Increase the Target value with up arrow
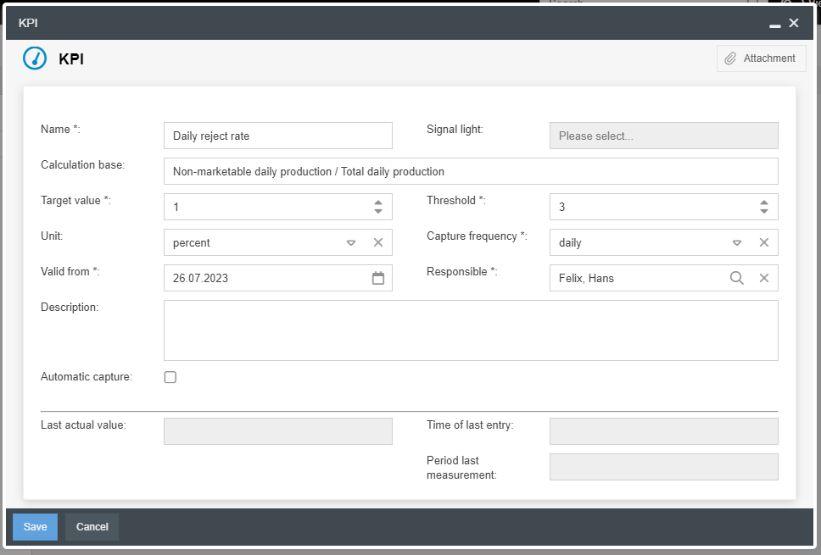 (x=378, y=202)
